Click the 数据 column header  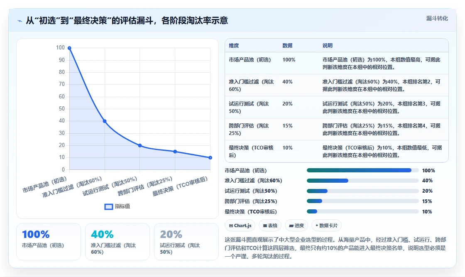[287, 46]
